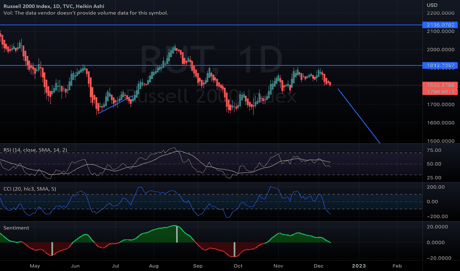Click the white sentiment marker bar near October

pos(234,249)
